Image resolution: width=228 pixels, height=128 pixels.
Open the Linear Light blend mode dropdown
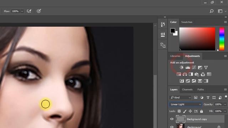[185, 104]
